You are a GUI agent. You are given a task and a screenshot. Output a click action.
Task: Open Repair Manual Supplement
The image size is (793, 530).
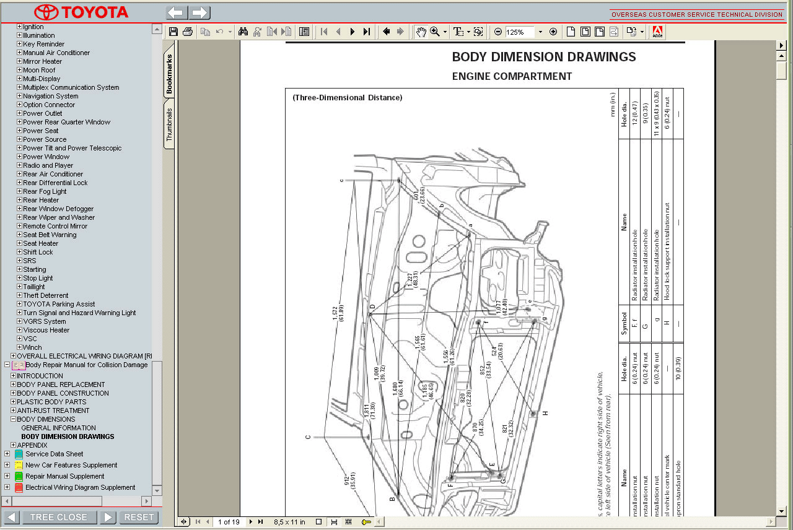coord(64,476)
